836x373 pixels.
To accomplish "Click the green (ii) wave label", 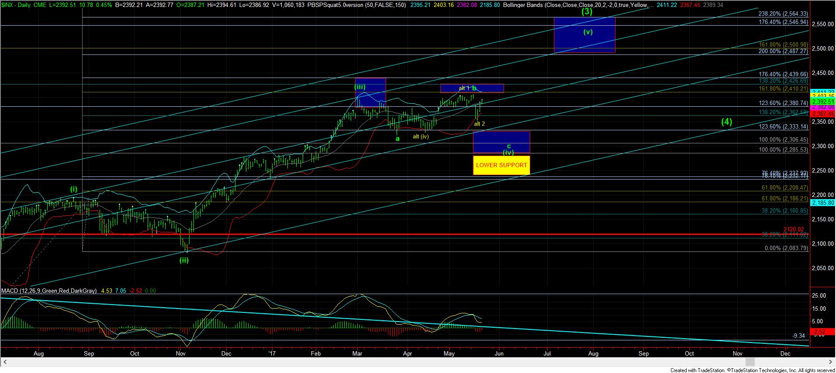I will 184,260.
